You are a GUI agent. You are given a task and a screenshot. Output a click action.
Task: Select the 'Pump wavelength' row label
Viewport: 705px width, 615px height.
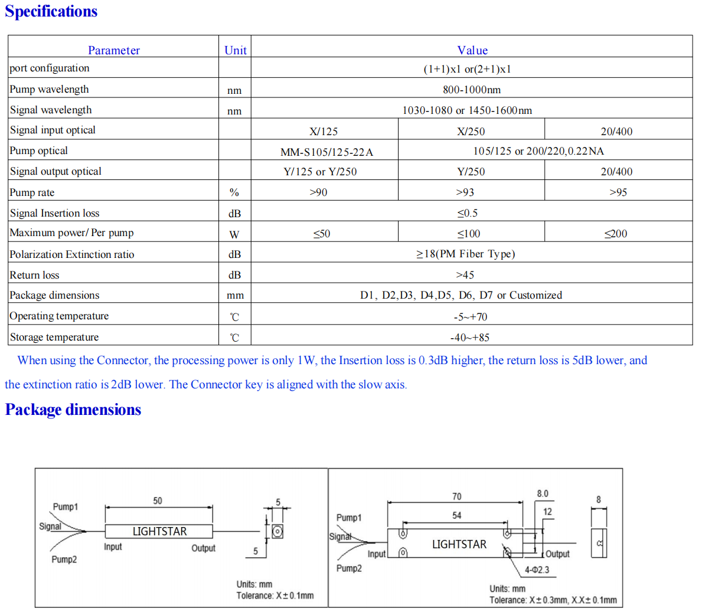coord(49,89)
